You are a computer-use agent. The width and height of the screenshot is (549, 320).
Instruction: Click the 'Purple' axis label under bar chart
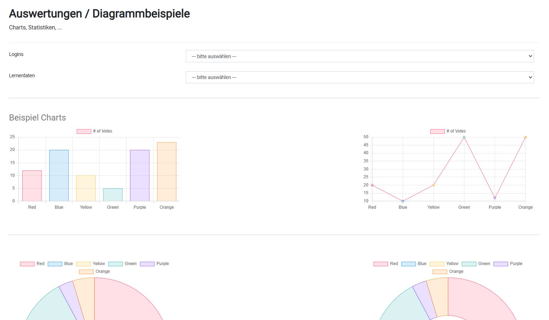pyautogui.click(x=140, y=207)
